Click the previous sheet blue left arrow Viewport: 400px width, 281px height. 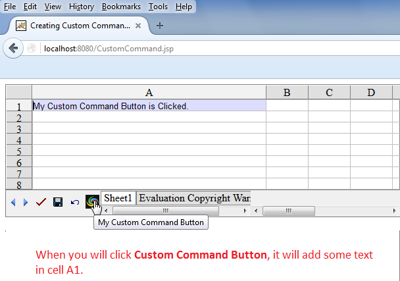tap(13, 202)
